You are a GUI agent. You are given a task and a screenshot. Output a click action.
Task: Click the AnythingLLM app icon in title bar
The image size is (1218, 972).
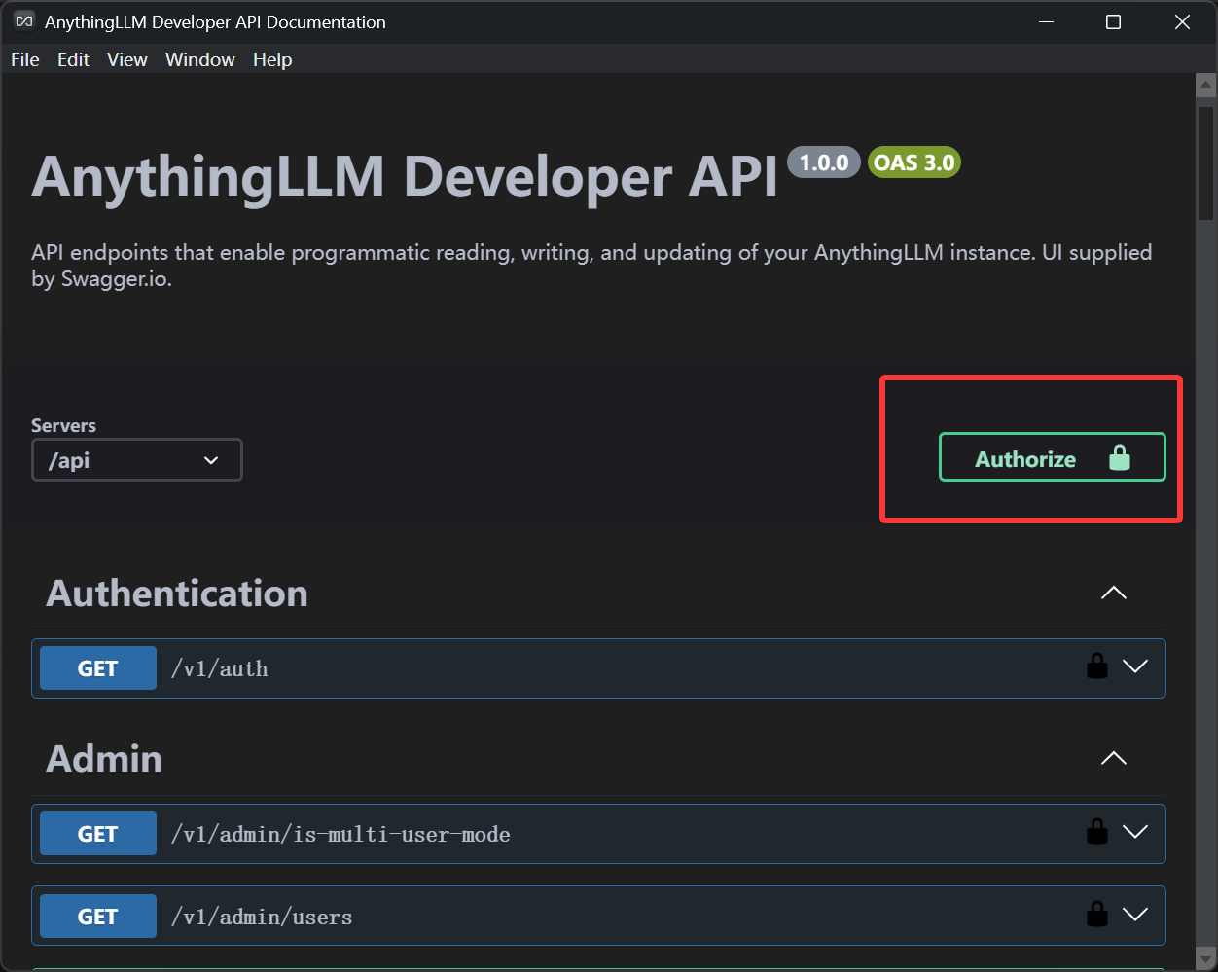[25, 21]
